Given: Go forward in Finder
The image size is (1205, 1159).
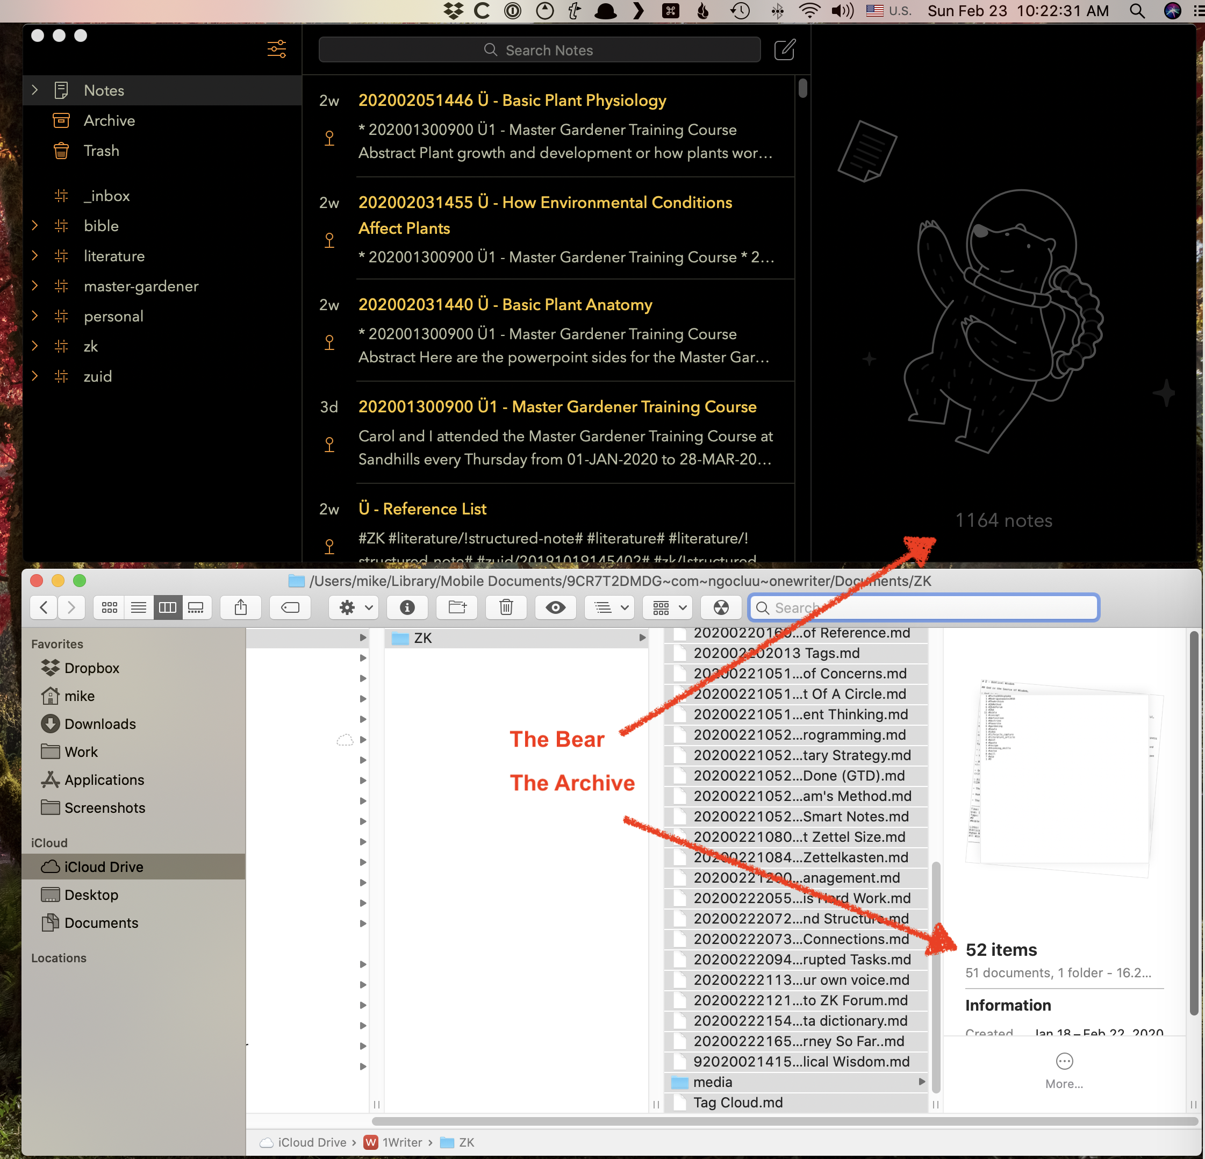Looking at the screenshot, I should point(71,607).
